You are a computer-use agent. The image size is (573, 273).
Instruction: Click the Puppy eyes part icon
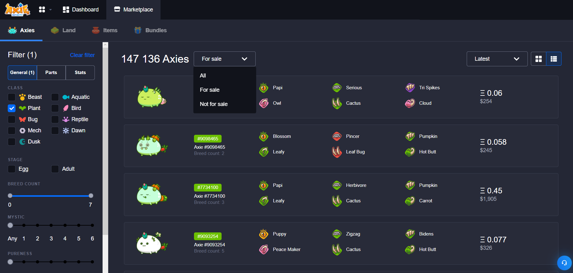coord(264,234)
